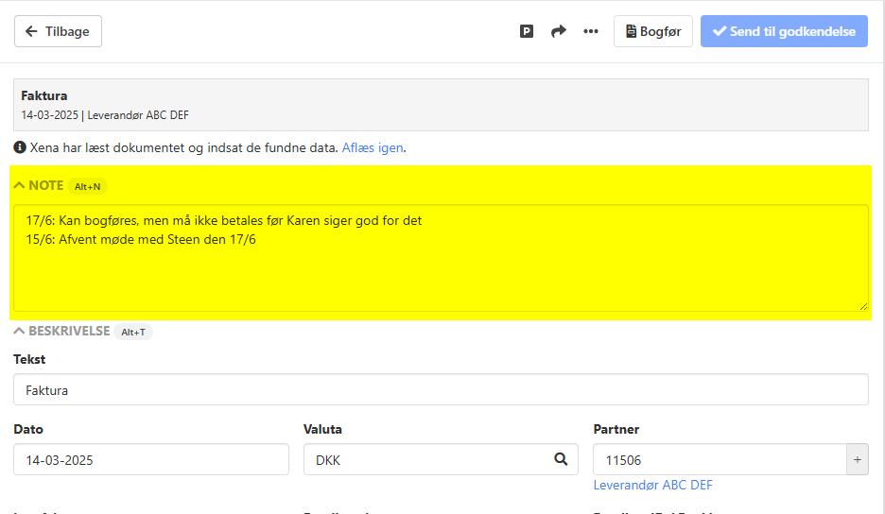Click the info icon beside Xena message
This screenshot has width=885, height=514.
20,147
